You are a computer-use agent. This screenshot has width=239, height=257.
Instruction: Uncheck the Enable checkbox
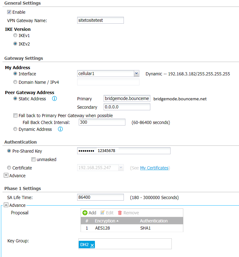click(9, 12)
